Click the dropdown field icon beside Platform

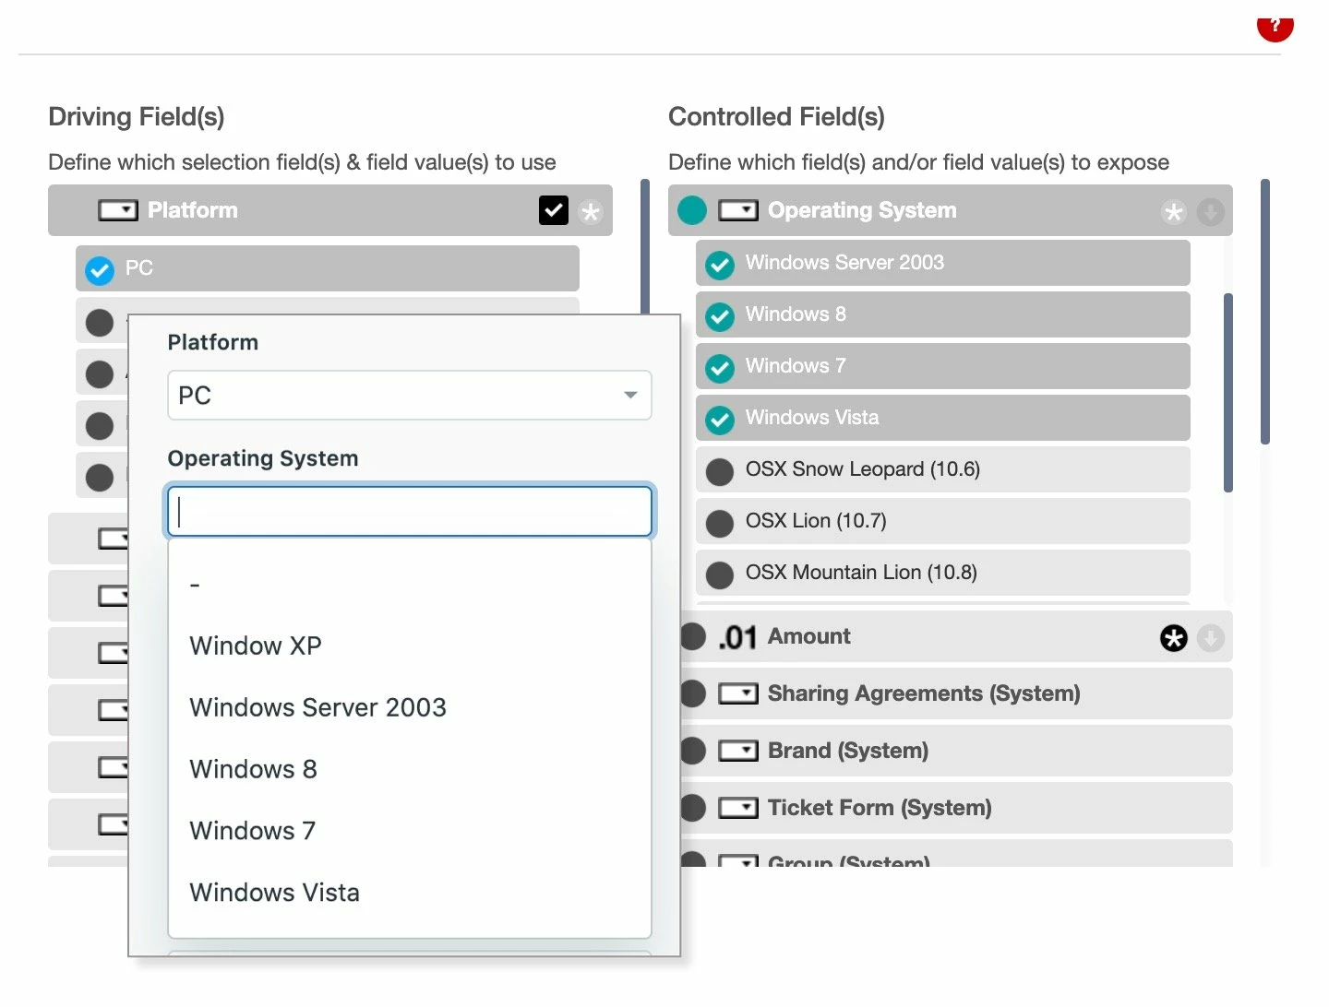point(118,210)
